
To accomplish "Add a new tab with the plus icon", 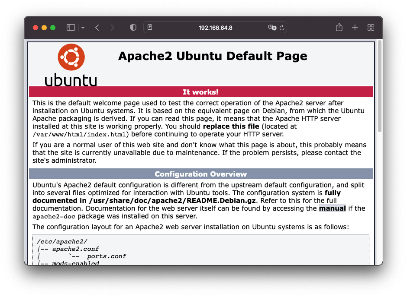I will (x=355, y=28).
